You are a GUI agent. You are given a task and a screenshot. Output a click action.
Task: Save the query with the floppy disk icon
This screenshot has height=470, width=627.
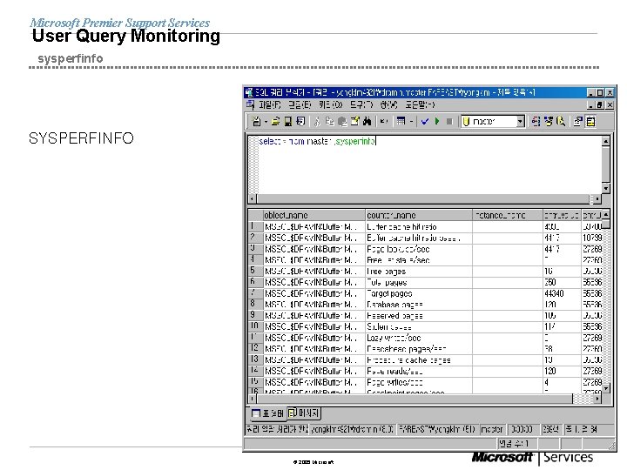(x=287, y=122)
